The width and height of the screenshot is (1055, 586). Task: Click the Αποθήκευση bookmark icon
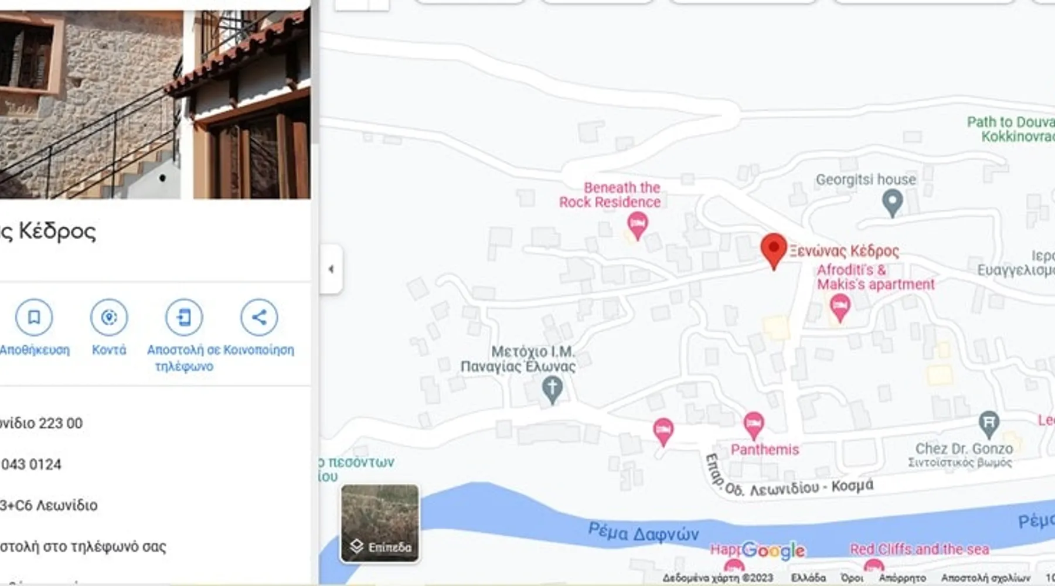34,317
